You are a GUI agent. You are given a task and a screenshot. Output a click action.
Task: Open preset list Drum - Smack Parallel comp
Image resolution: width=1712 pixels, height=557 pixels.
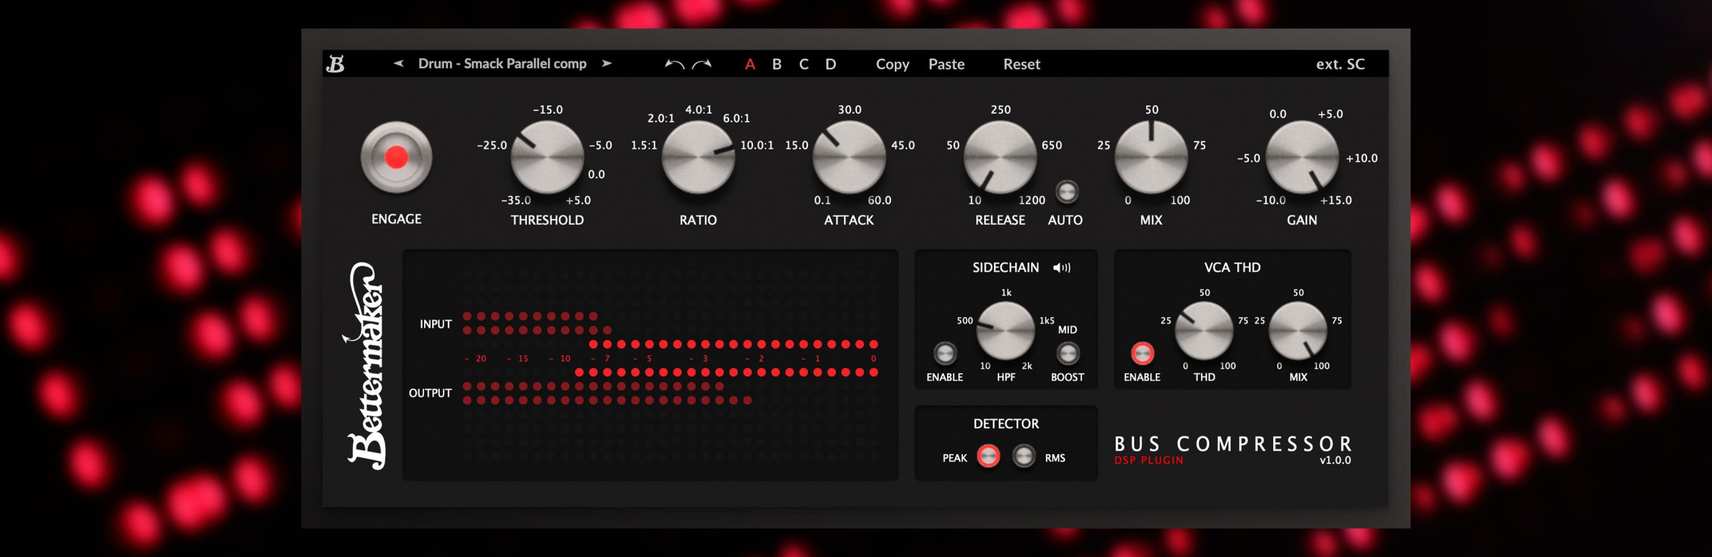coord(502,64)
